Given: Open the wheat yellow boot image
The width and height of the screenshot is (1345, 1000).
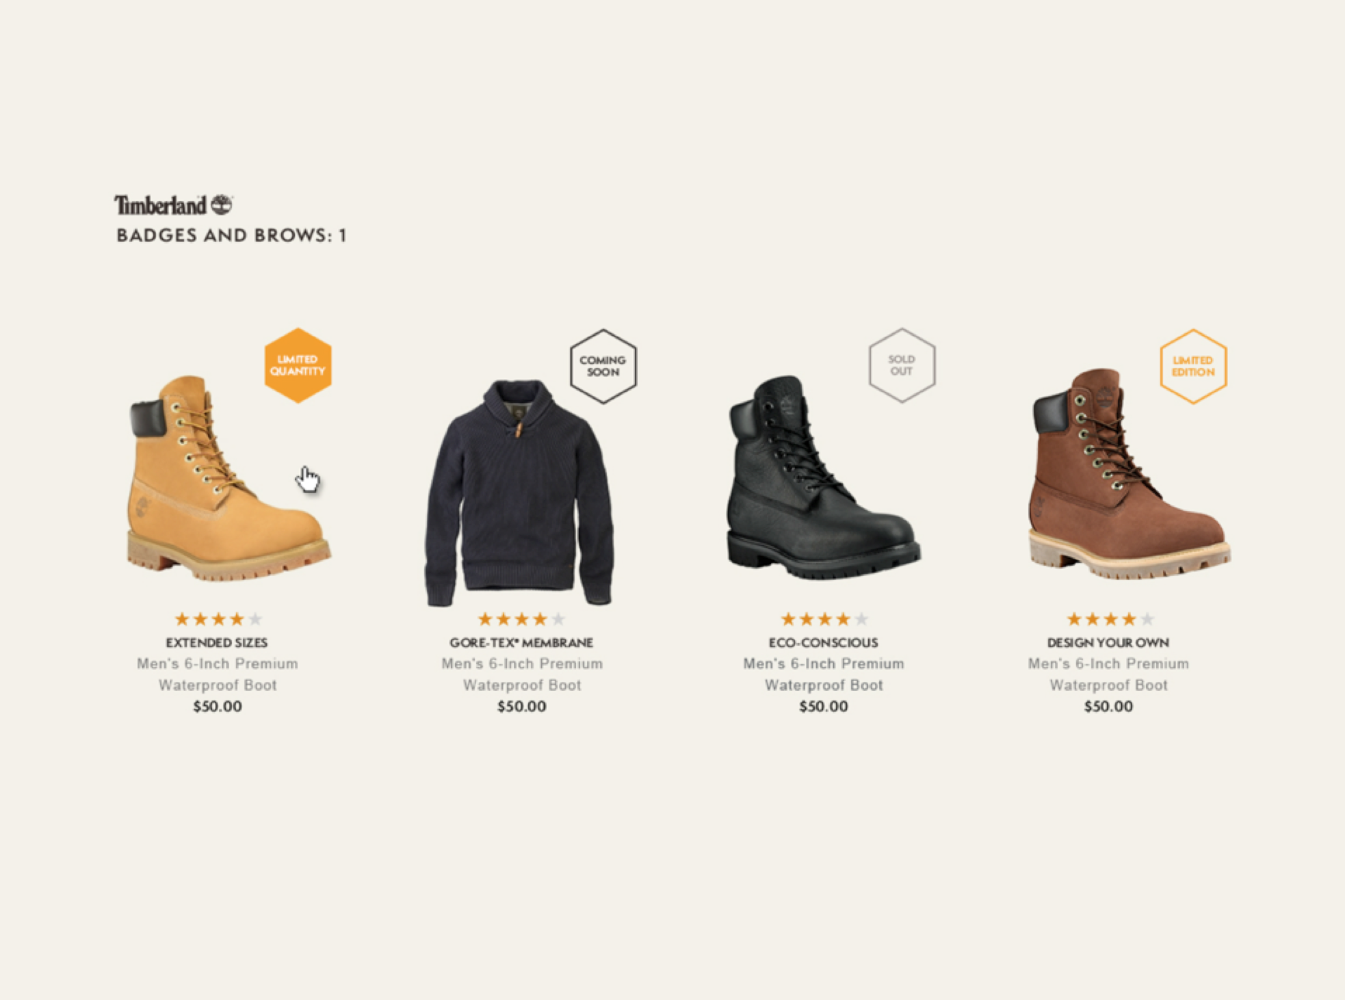Looking at the screenshot, I should point(228,477).
